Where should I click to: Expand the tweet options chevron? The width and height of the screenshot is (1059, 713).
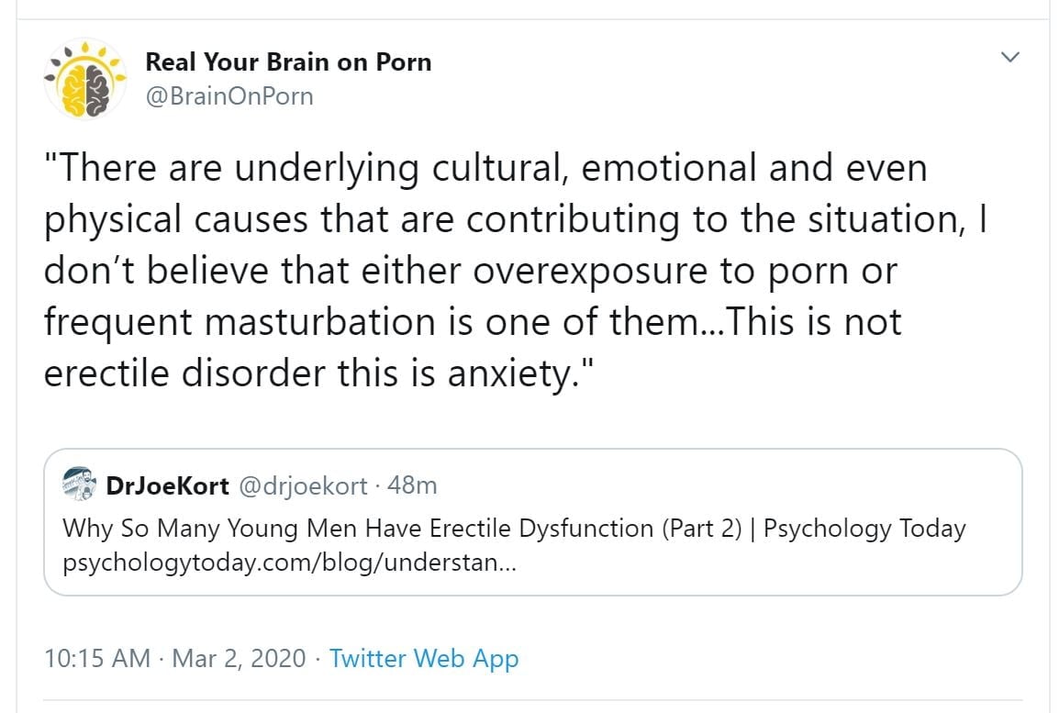pyautogui.click(x=1010, y=58)
